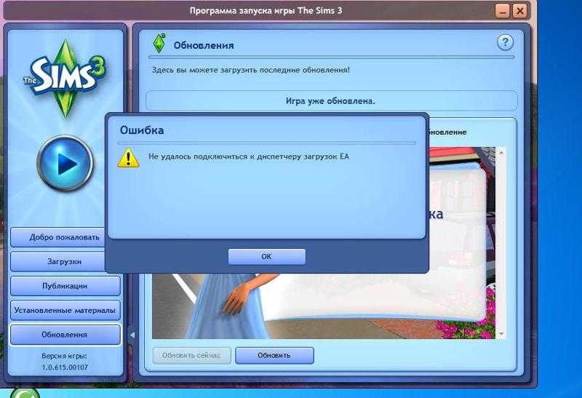Collapse the sidebar with the left arrow

click(x=132, y=335)
